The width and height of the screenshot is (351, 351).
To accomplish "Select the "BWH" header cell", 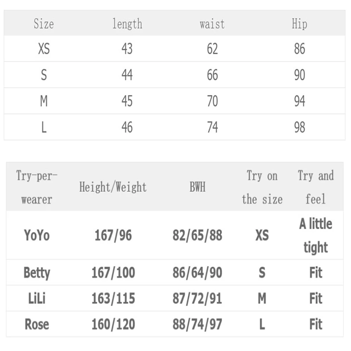I will [197, 188].
